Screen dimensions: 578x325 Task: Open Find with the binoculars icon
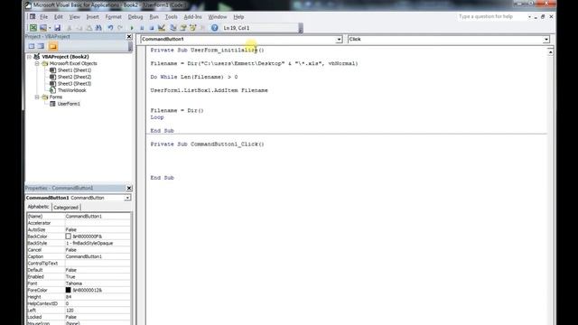(98, 28)
